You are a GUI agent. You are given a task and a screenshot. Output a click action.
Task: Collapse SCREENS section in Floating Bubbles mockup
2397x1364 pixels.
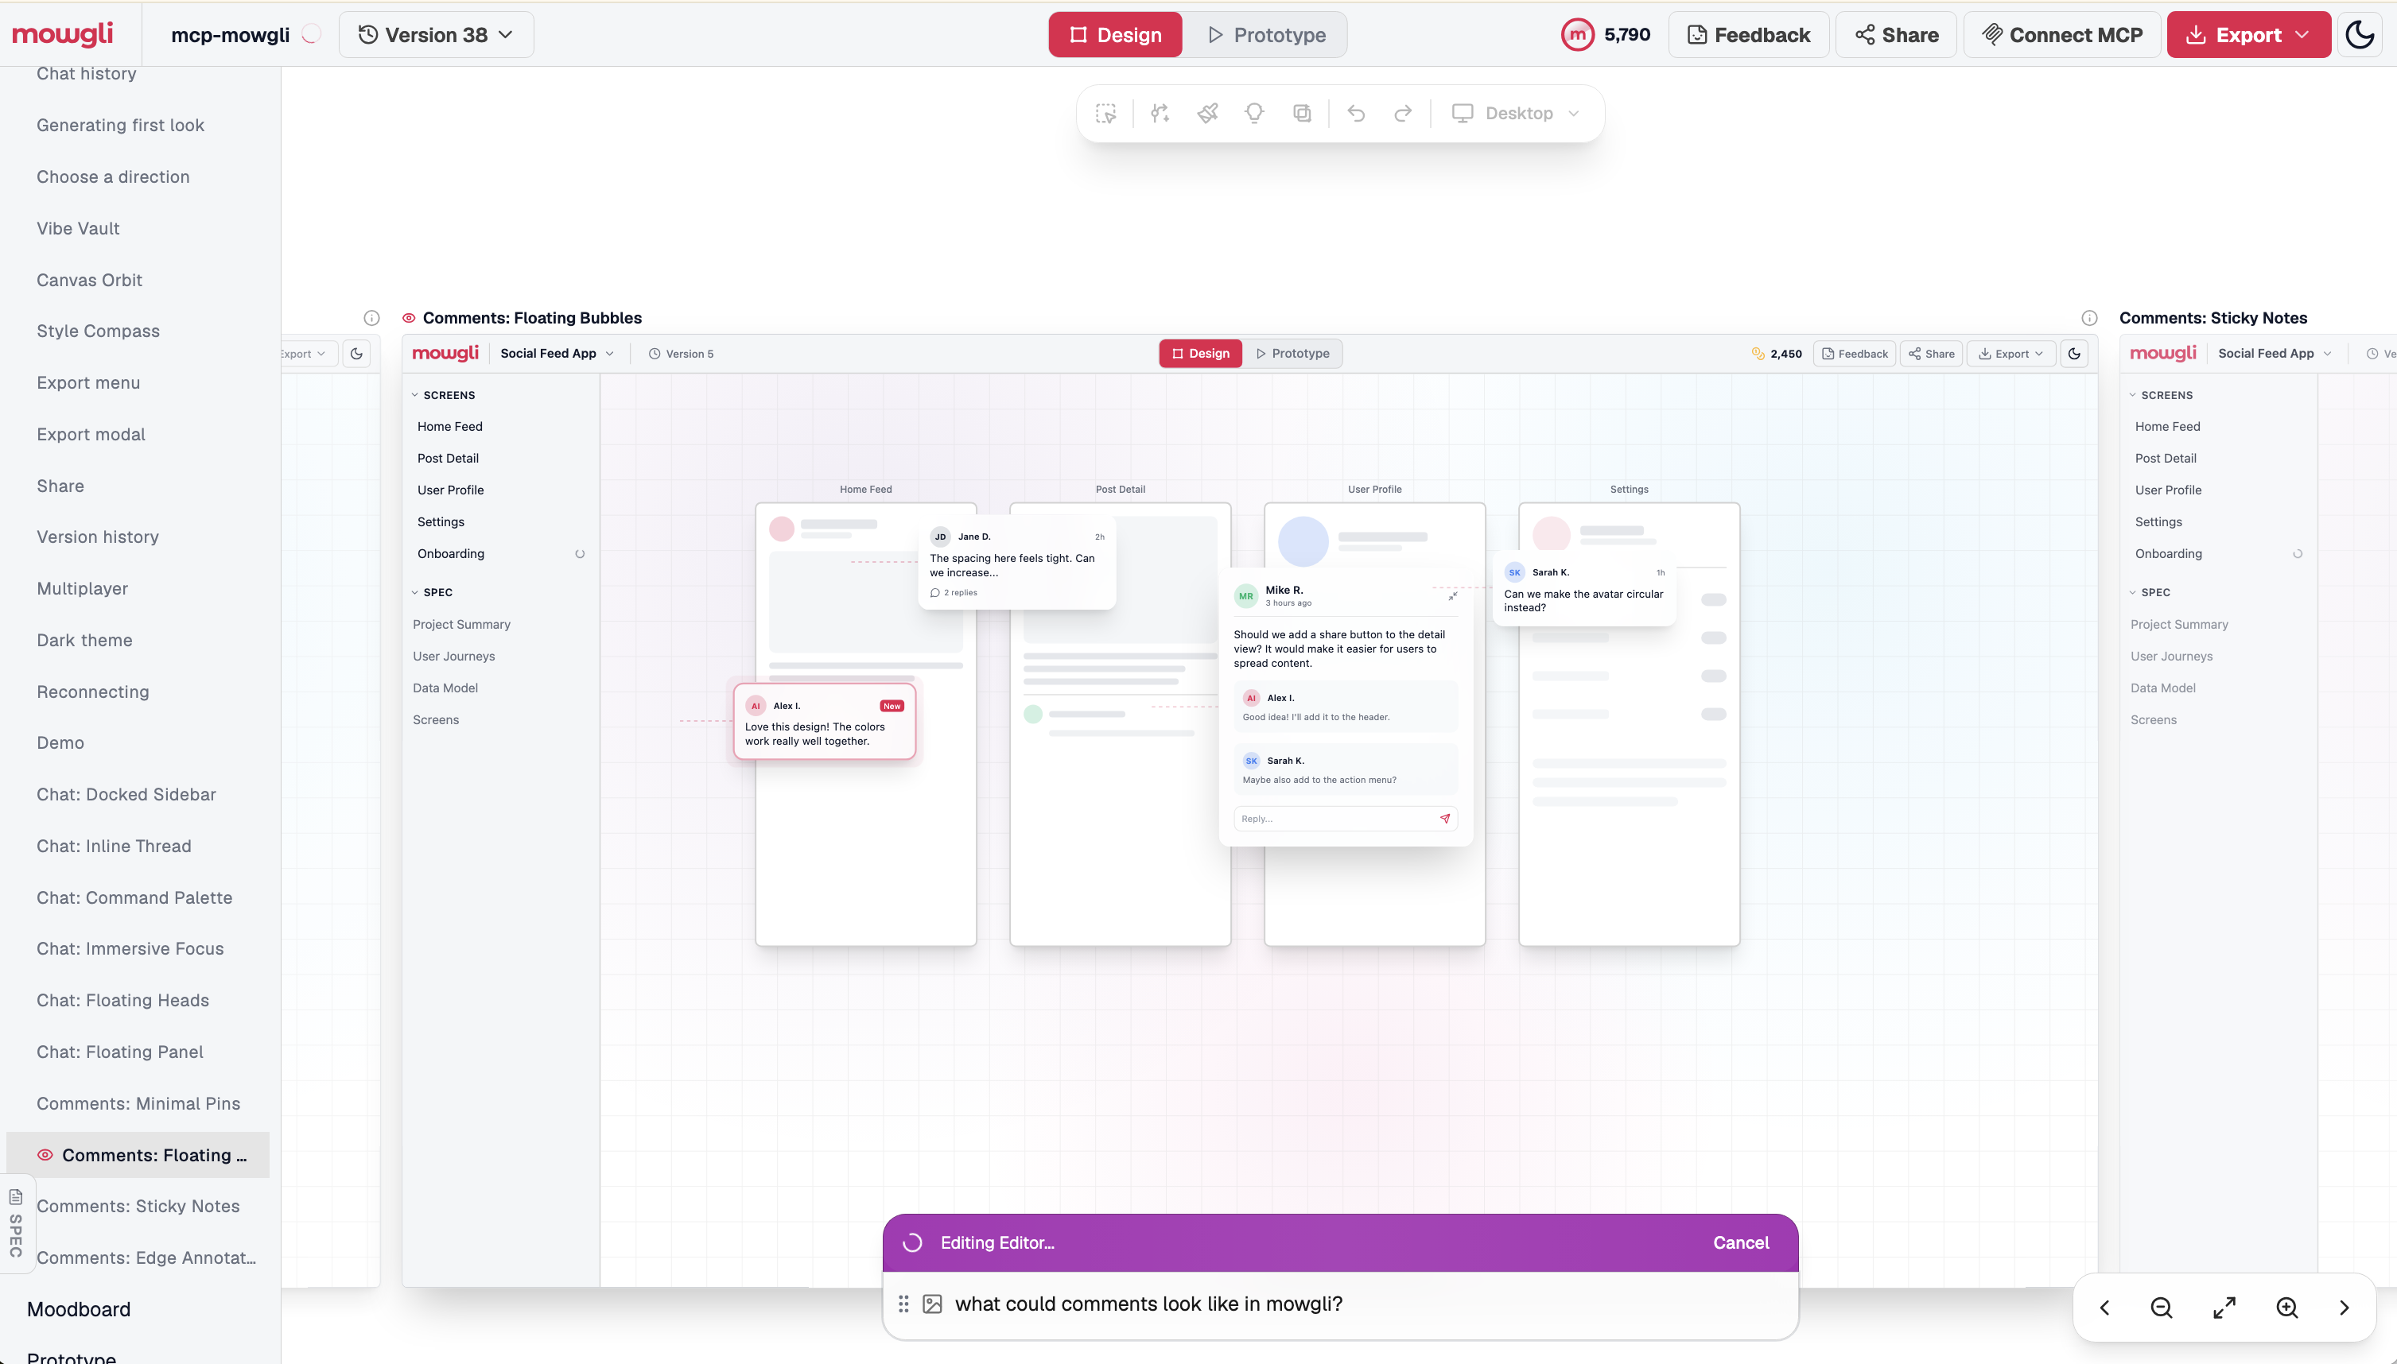point(443,395)
